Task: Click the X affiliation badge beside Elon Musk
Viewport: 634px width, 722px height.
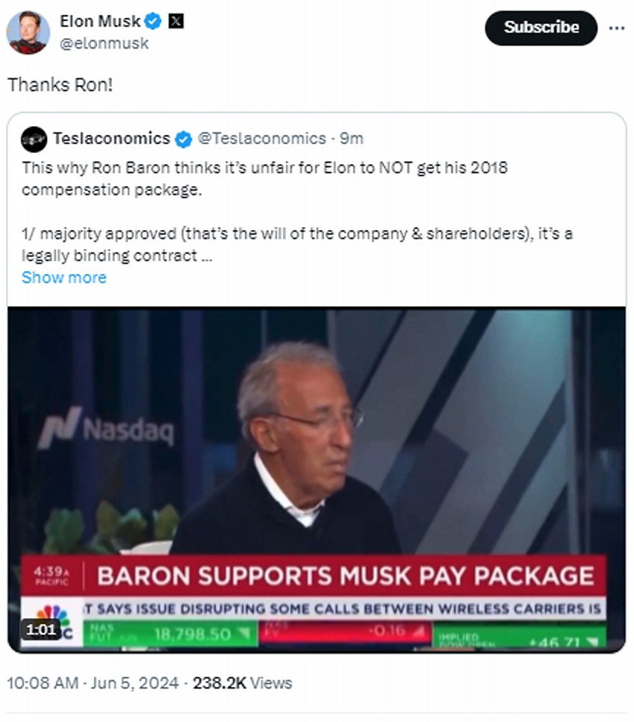Action: click(175, 22)
